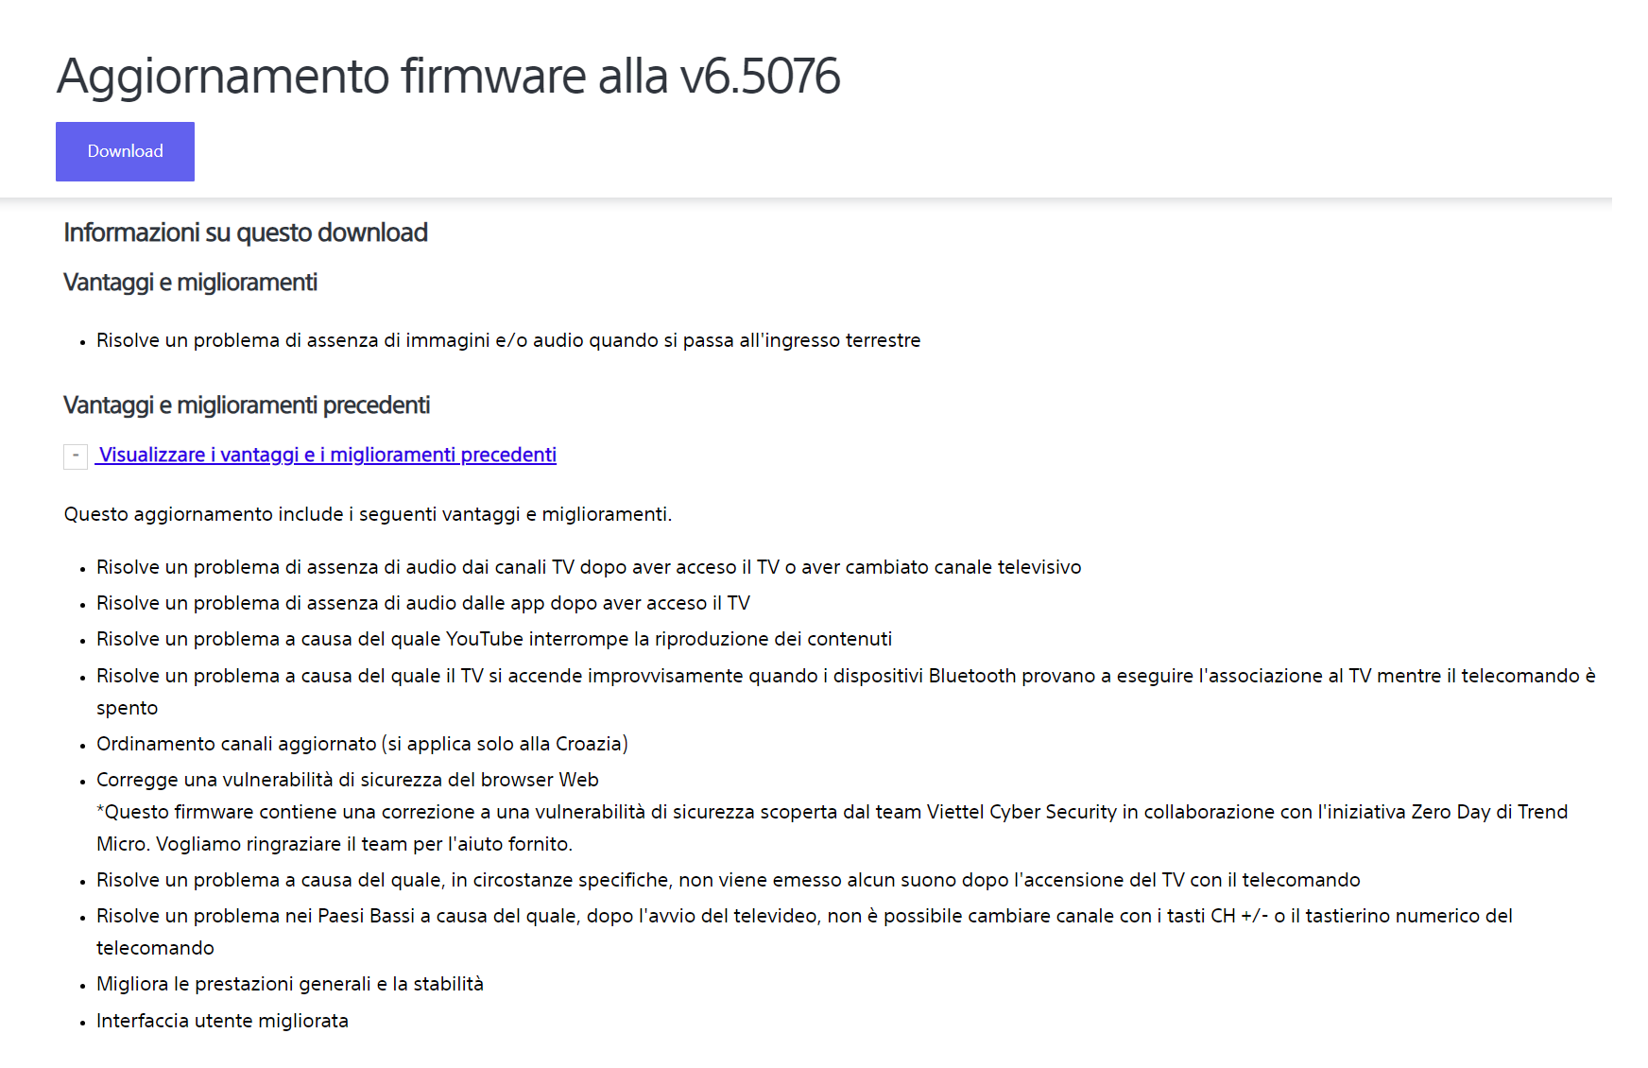Click bullet about no audio from apps
The image size is (1648, 1068).
point(423,603)
